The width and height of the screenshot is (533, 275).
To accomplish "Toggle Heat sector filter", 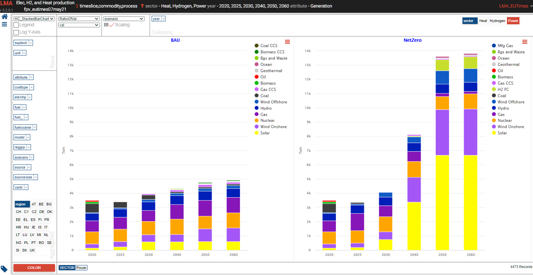I will point(483,21).
